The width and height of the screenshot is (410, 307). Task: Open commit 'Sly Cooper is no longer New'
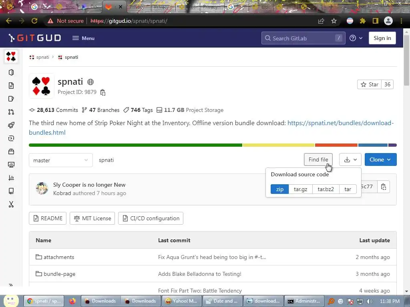[x=89, y=185]
